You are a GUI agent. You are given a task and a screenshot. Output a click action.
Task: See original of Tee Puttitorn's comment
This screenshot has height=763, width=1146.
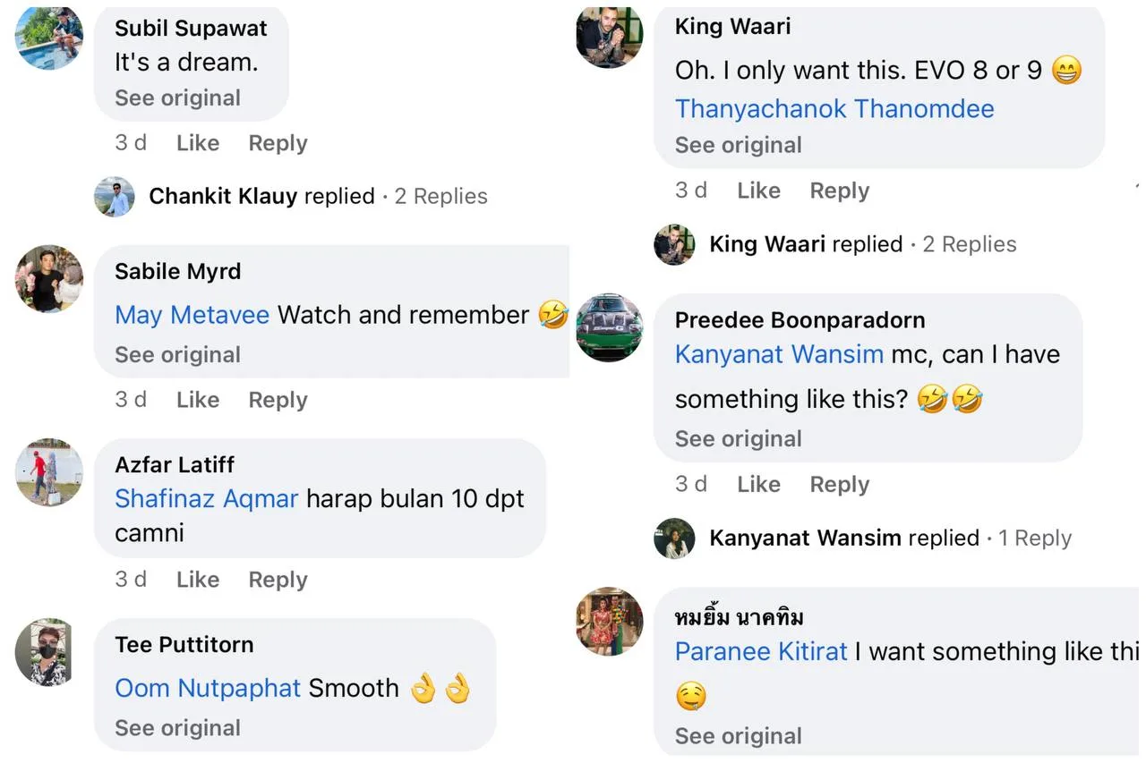(x=177, y=728)
